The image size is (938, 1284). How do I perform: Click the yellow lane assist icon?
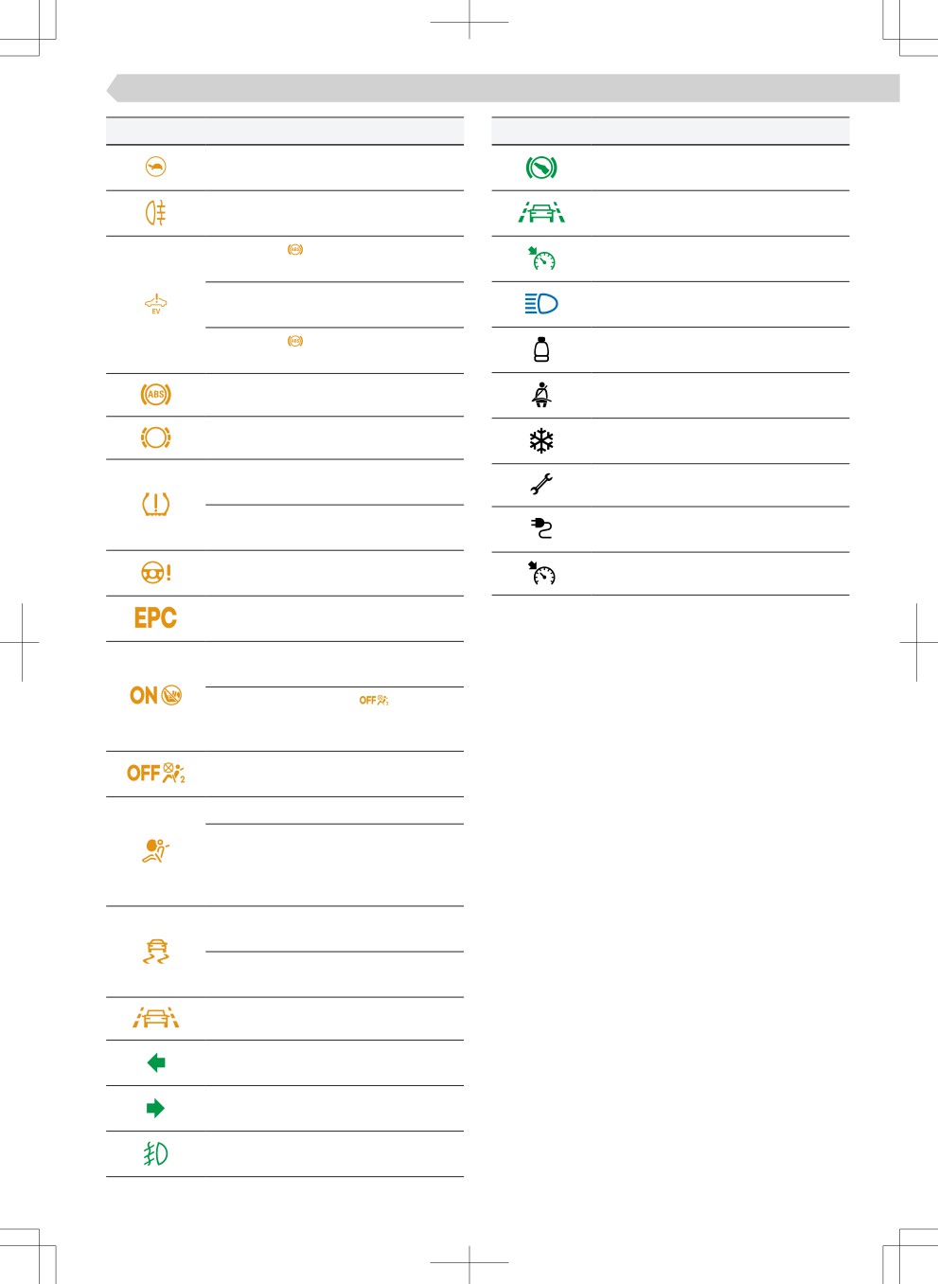pyautogui.click(x=156, y=1017)
